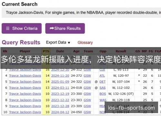
Task: Sort by the Result column header
Action: (x=121, y=51)
